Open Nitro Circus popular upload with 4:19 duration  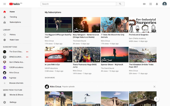click(87, 99)
